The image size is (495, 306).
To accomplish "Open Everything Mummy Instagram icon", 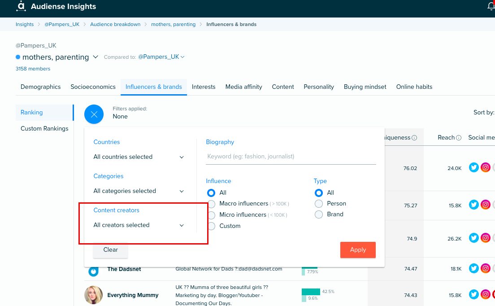I will [x=486, y=295].
